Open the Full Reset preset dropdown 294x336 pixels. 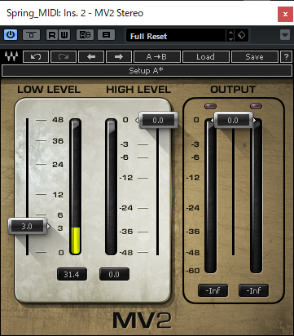click(176, 36)
